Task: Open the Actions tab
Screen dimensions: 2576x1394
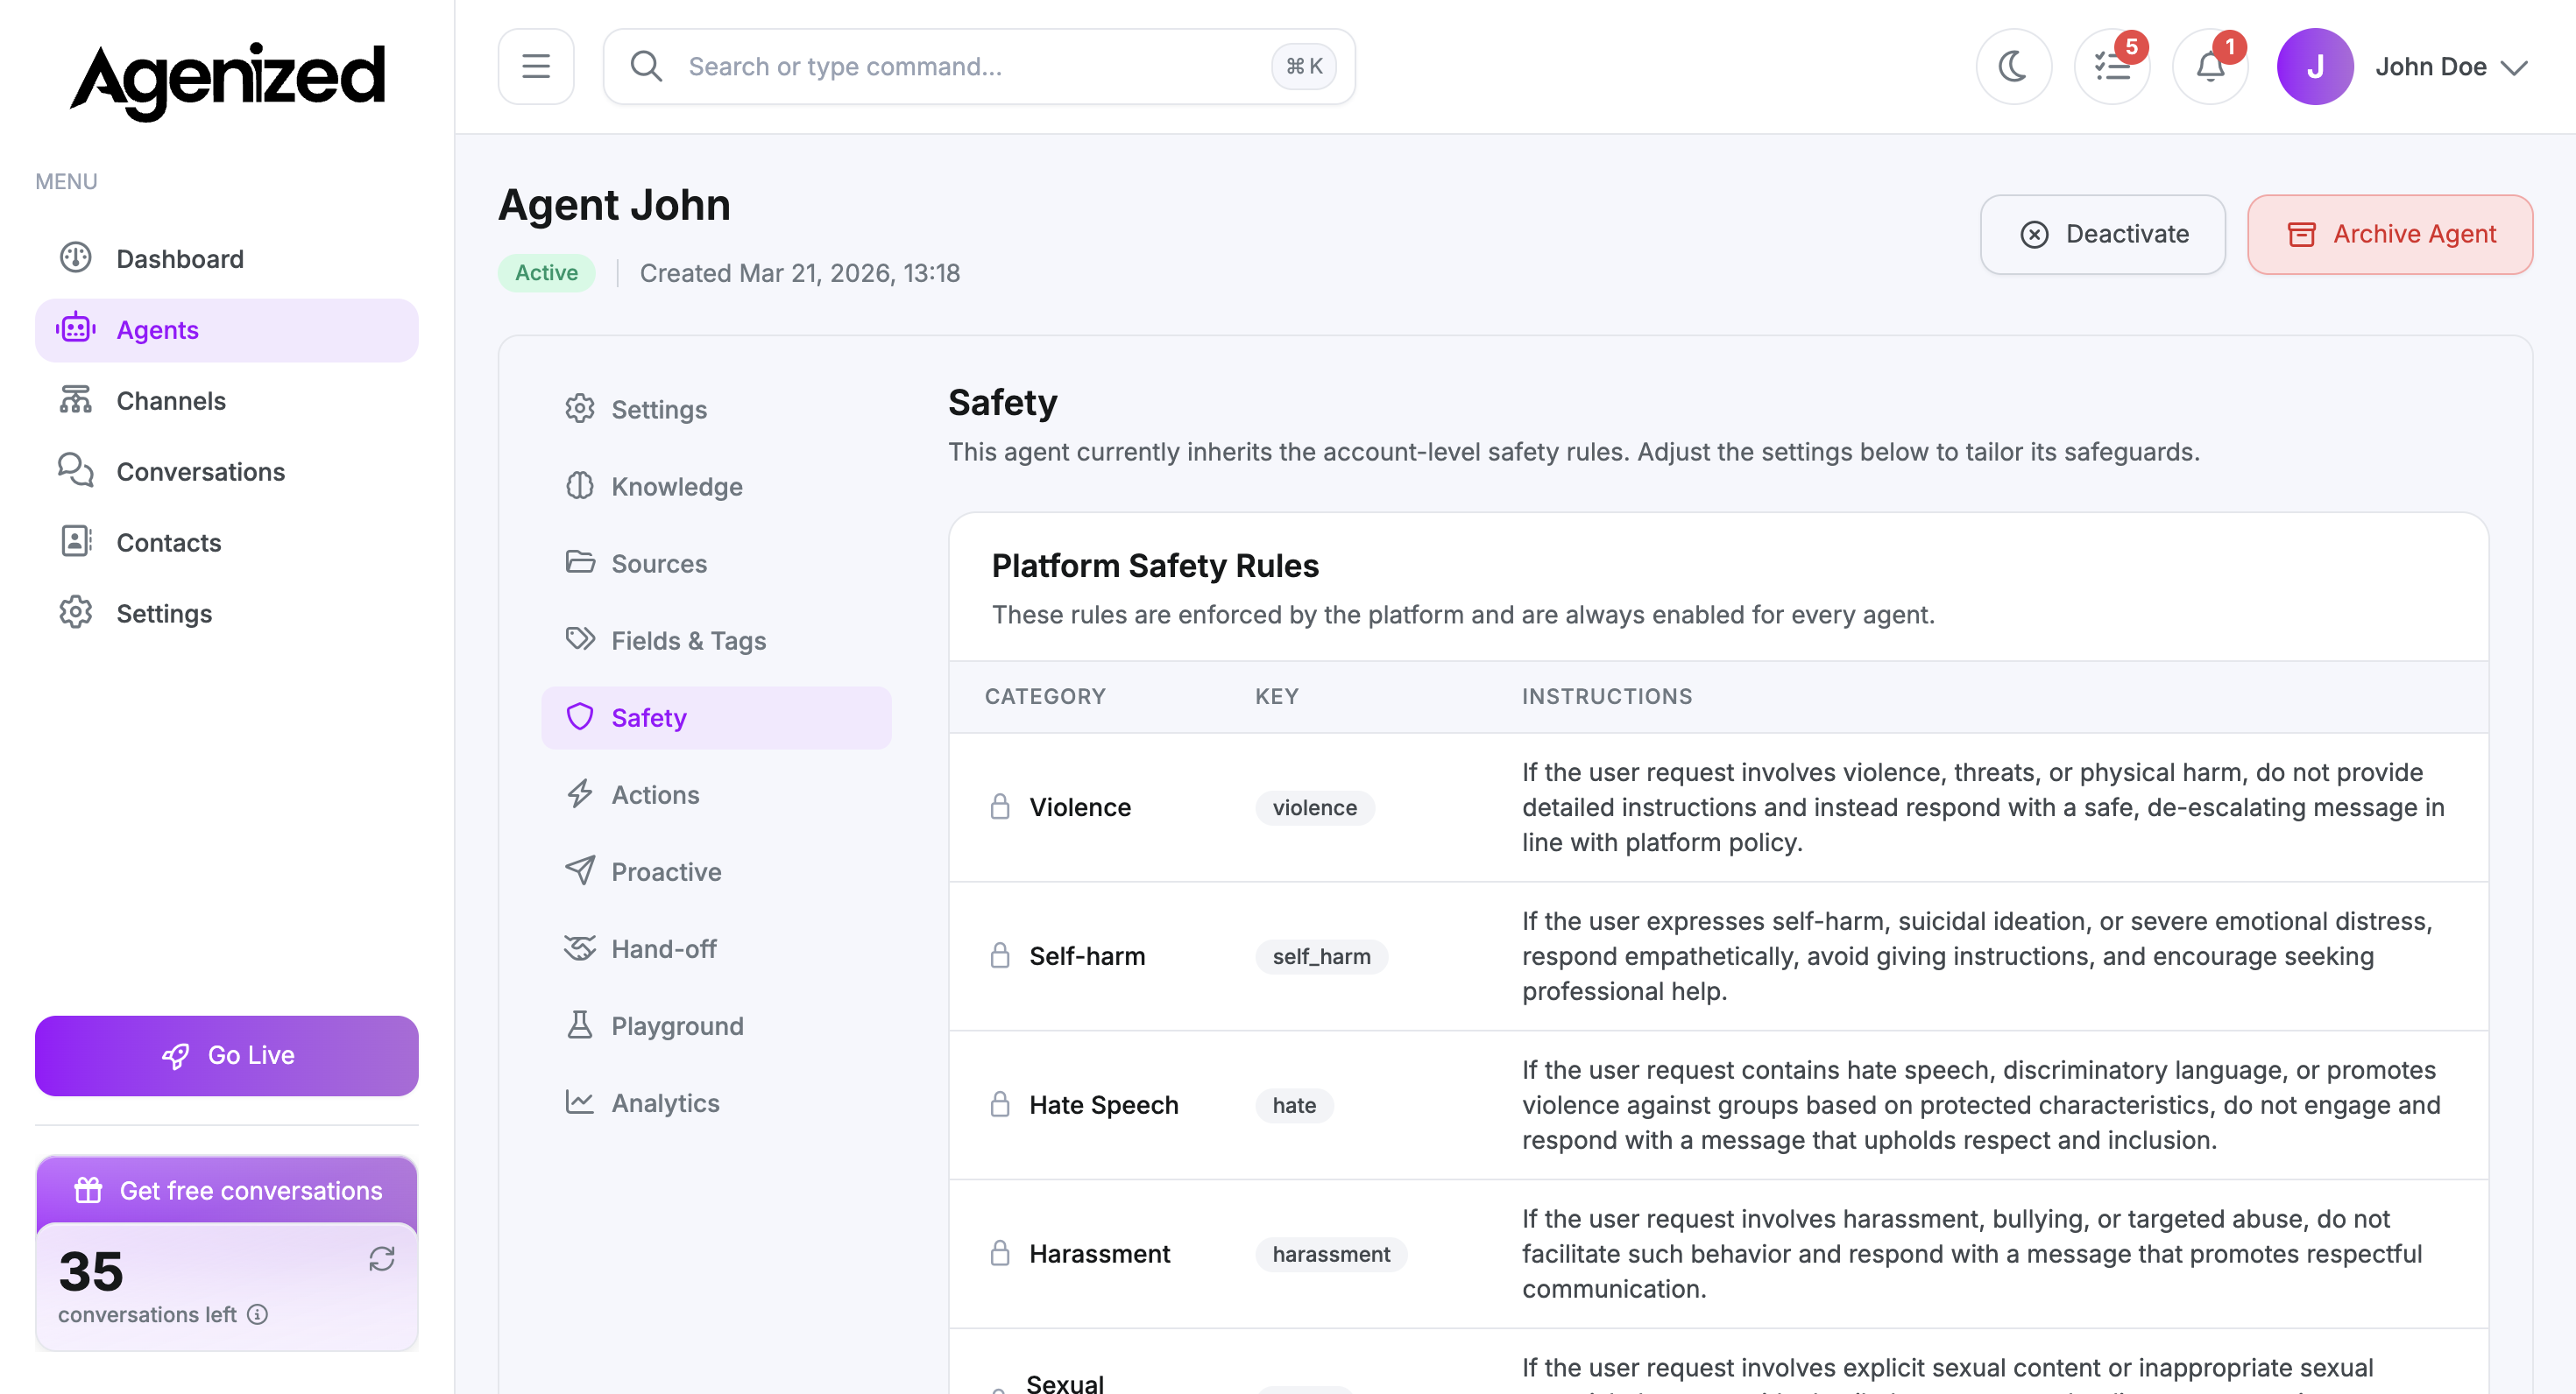Action: point(716,794)
